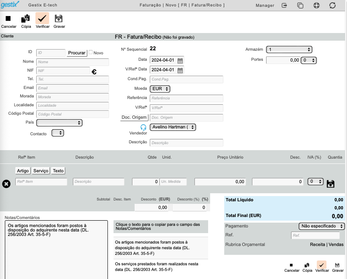Open the Pagamento Não especificado dropdown
Image resolution: width=347 pixels, height=279 pixels.
[322, 226]
